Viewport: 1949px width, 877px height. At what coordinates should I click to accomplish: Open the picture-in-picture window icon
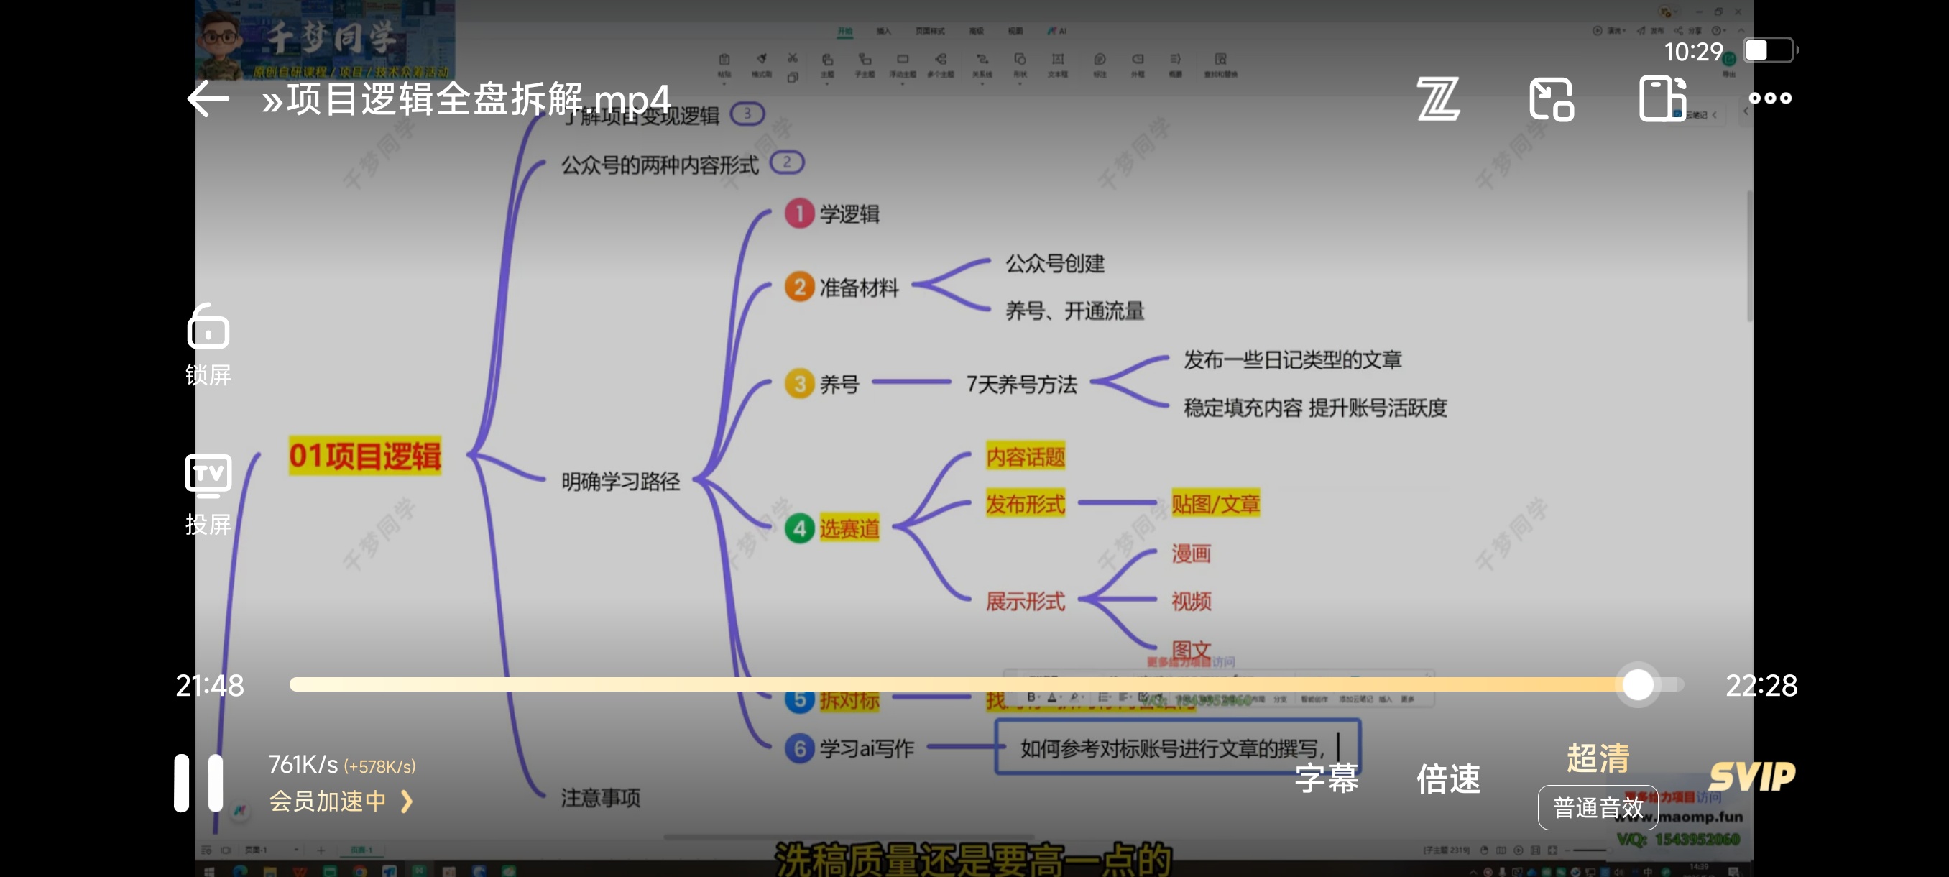point(1551,98)
